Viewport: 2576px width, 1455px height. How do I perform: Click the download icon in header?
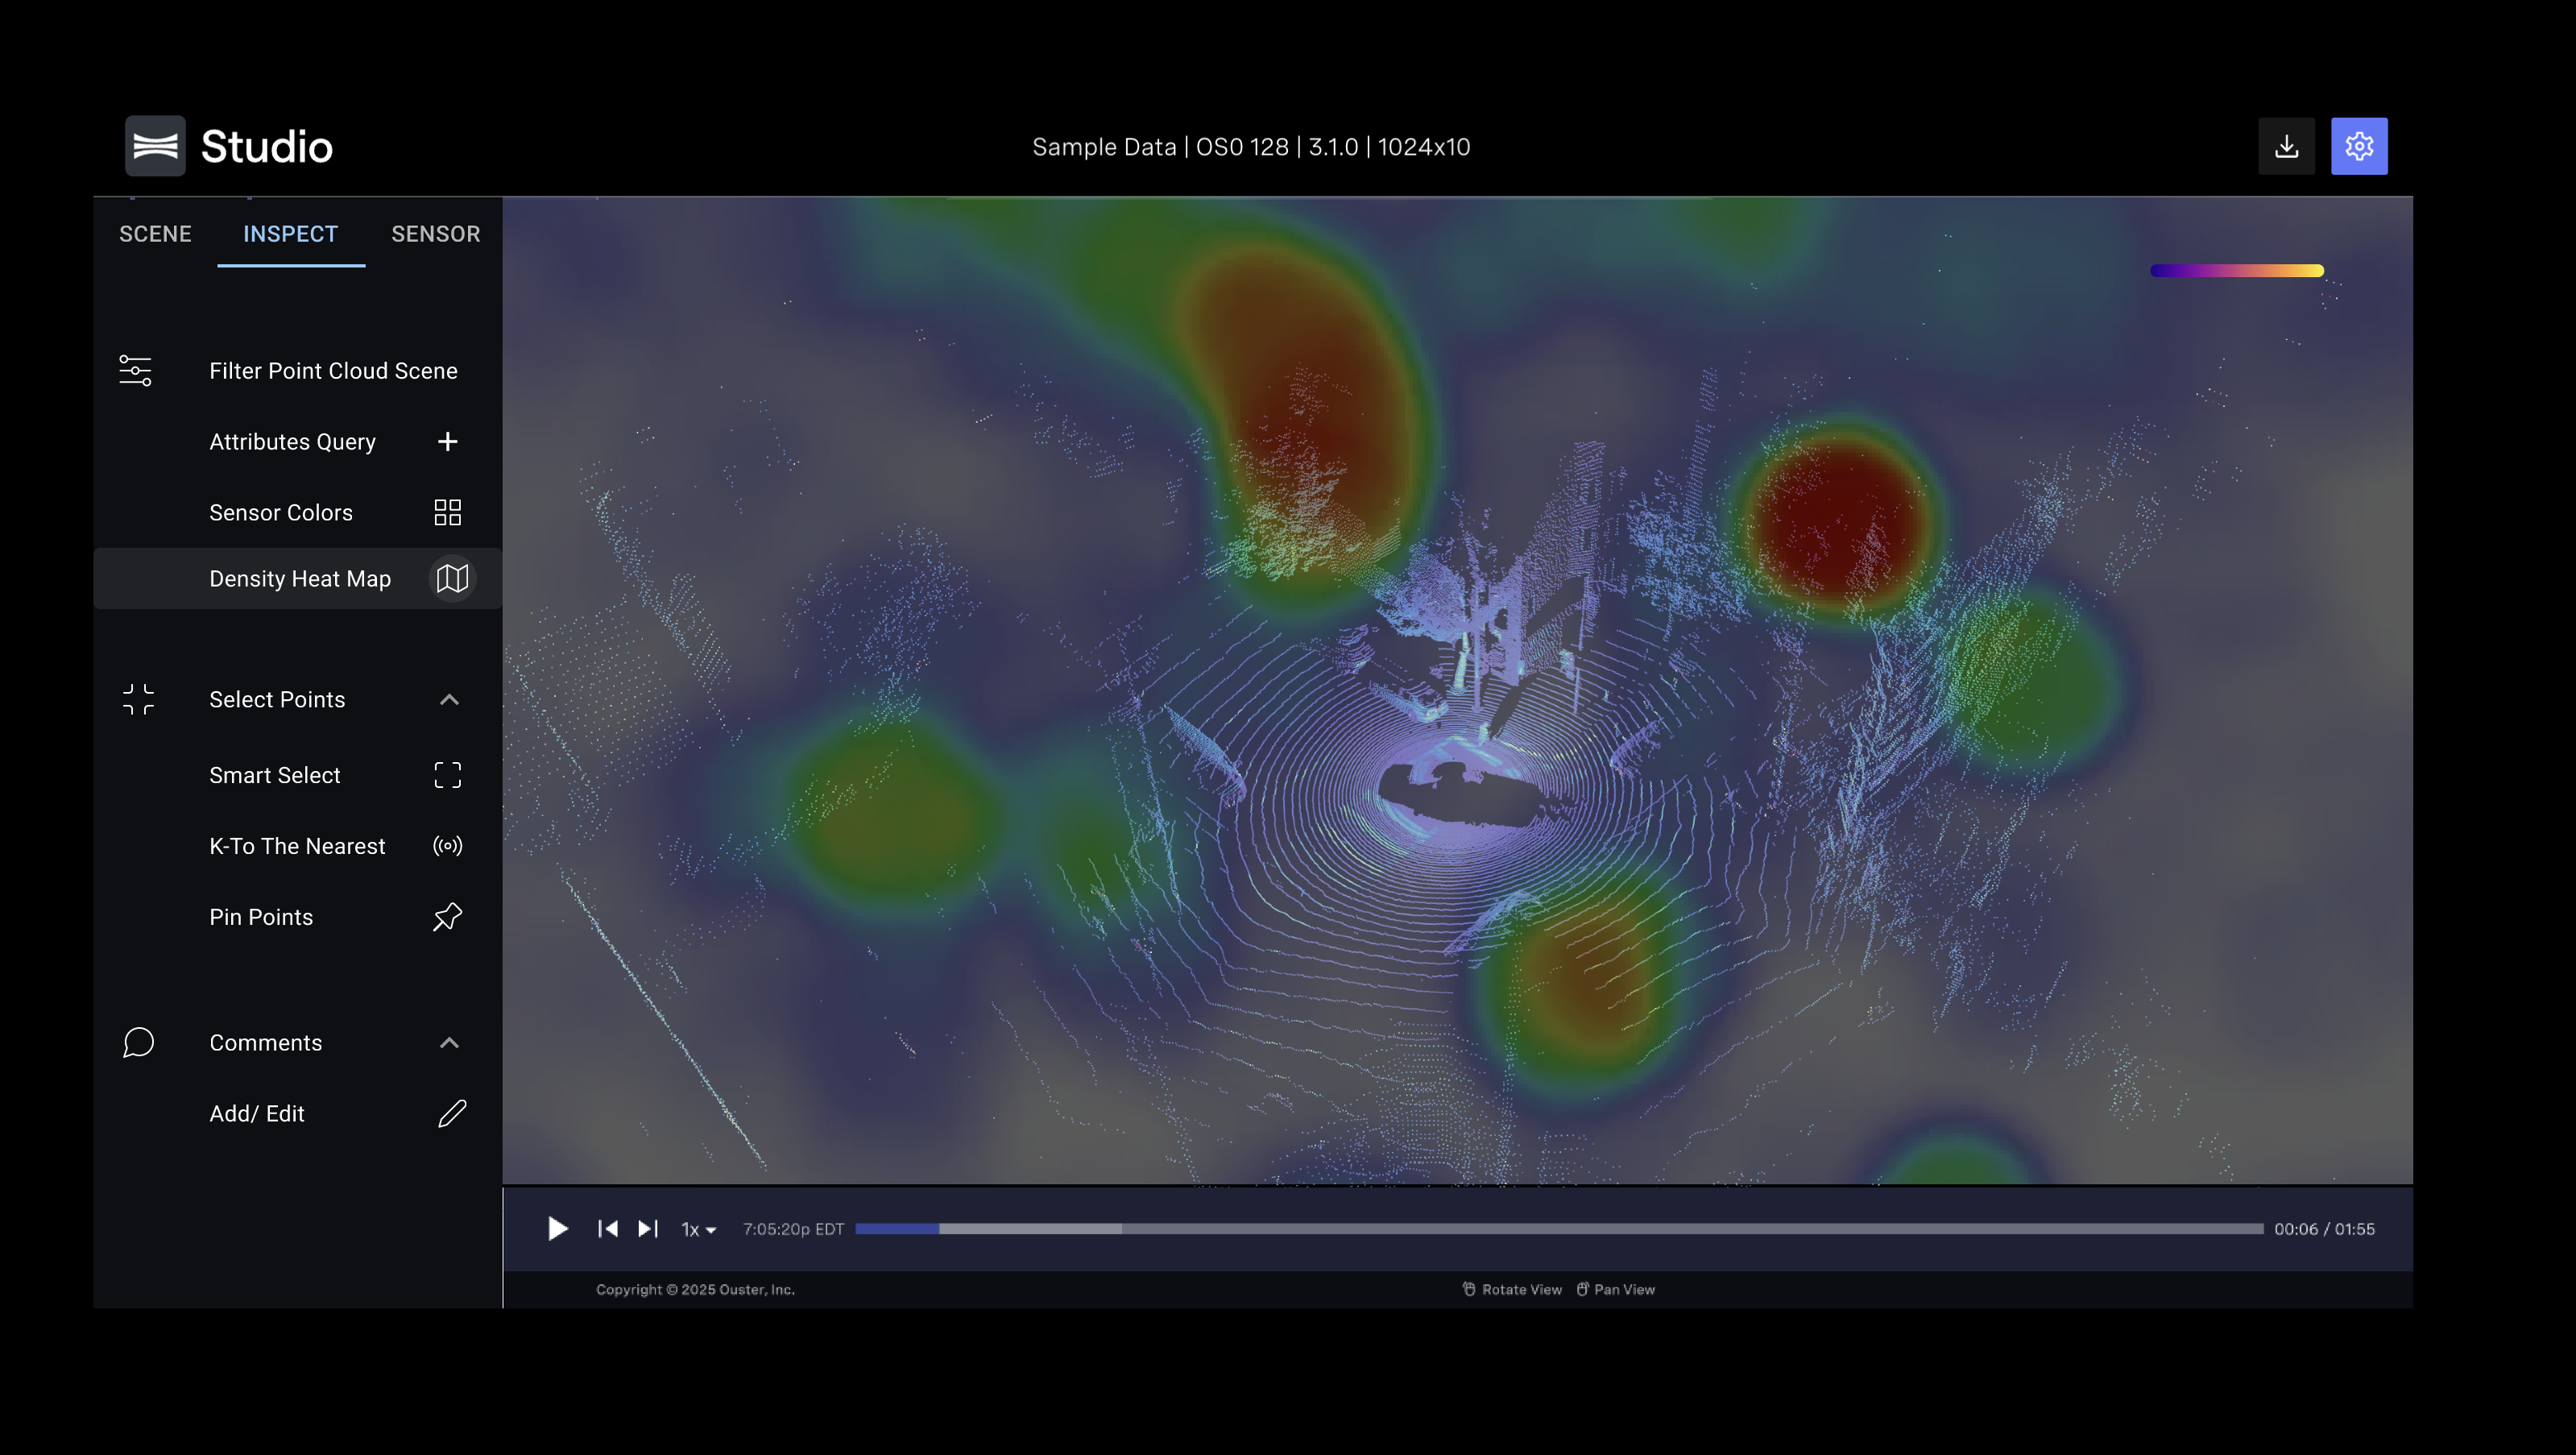coord(2286,147)
